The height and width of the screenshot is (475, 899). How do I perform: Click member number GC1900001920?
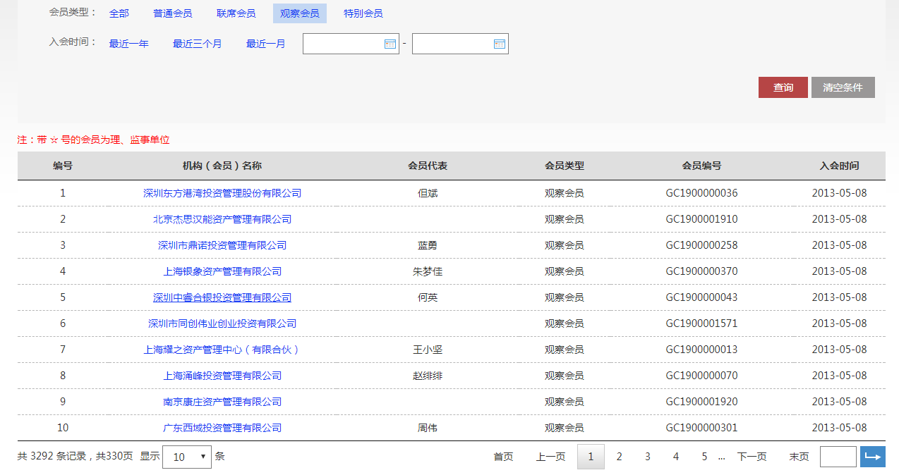point(701,402)
